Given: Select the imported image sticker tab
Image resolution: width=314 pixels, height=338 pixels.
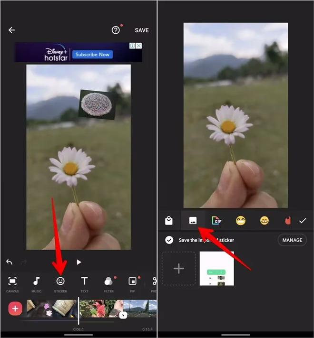Looking at the screenshot, I should pos(193,221).
